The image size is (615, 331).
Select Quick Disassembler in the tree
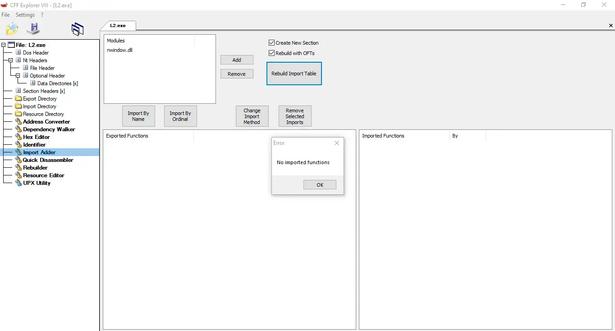pos(48,160)
